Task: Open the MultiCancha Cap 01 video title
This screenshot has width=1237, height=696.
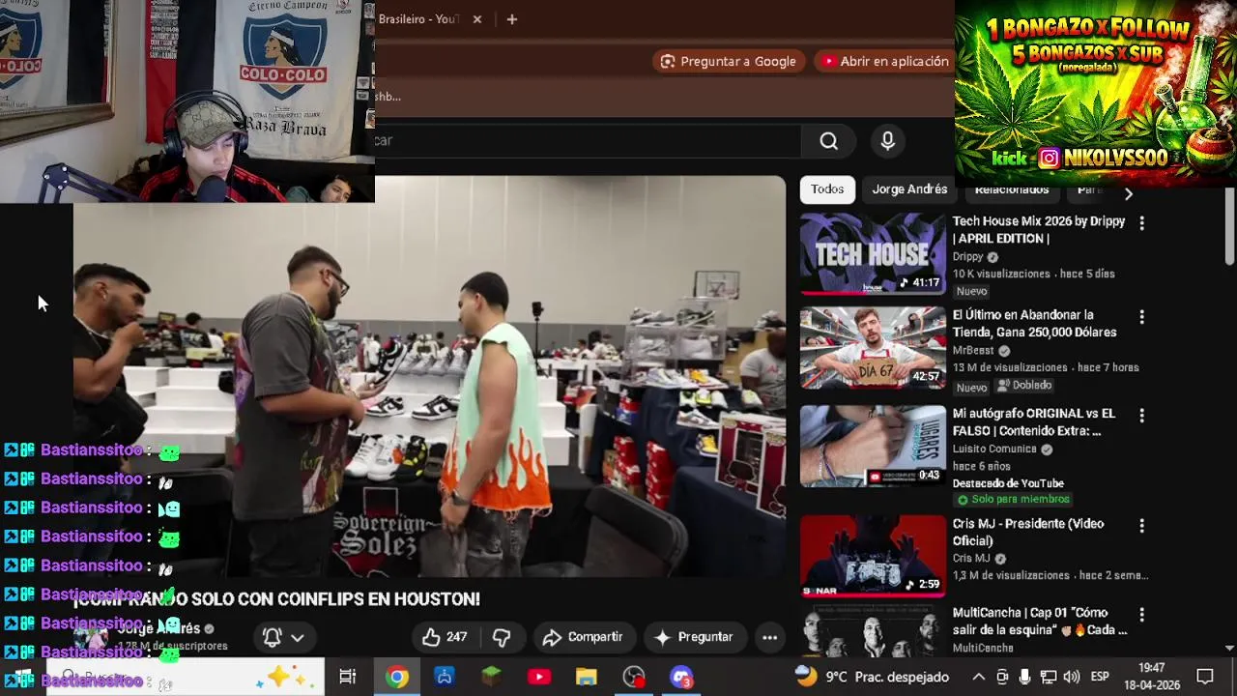Action: click(x=1039, y=621)
